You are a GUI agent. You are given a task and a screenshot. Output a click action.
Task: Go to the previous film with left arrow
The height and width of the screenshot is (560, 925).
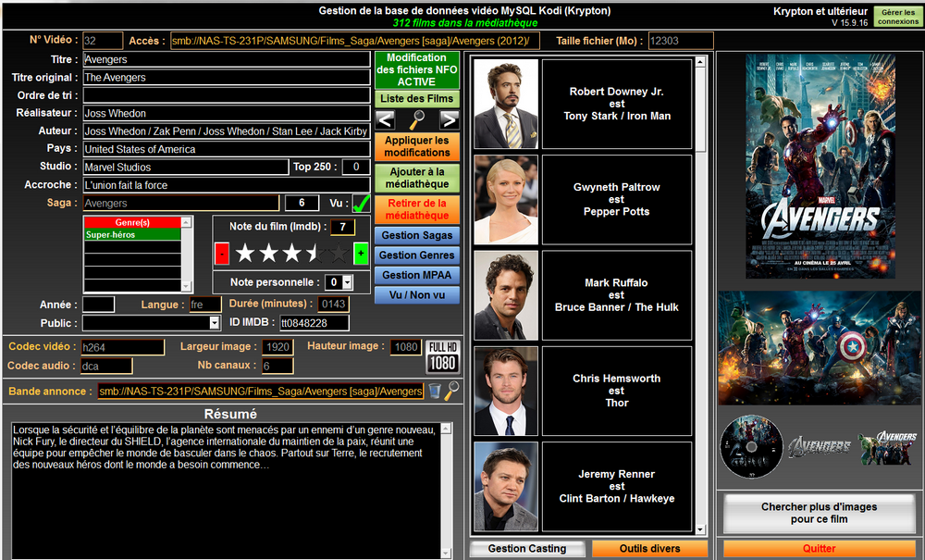(x=385, y=120)
